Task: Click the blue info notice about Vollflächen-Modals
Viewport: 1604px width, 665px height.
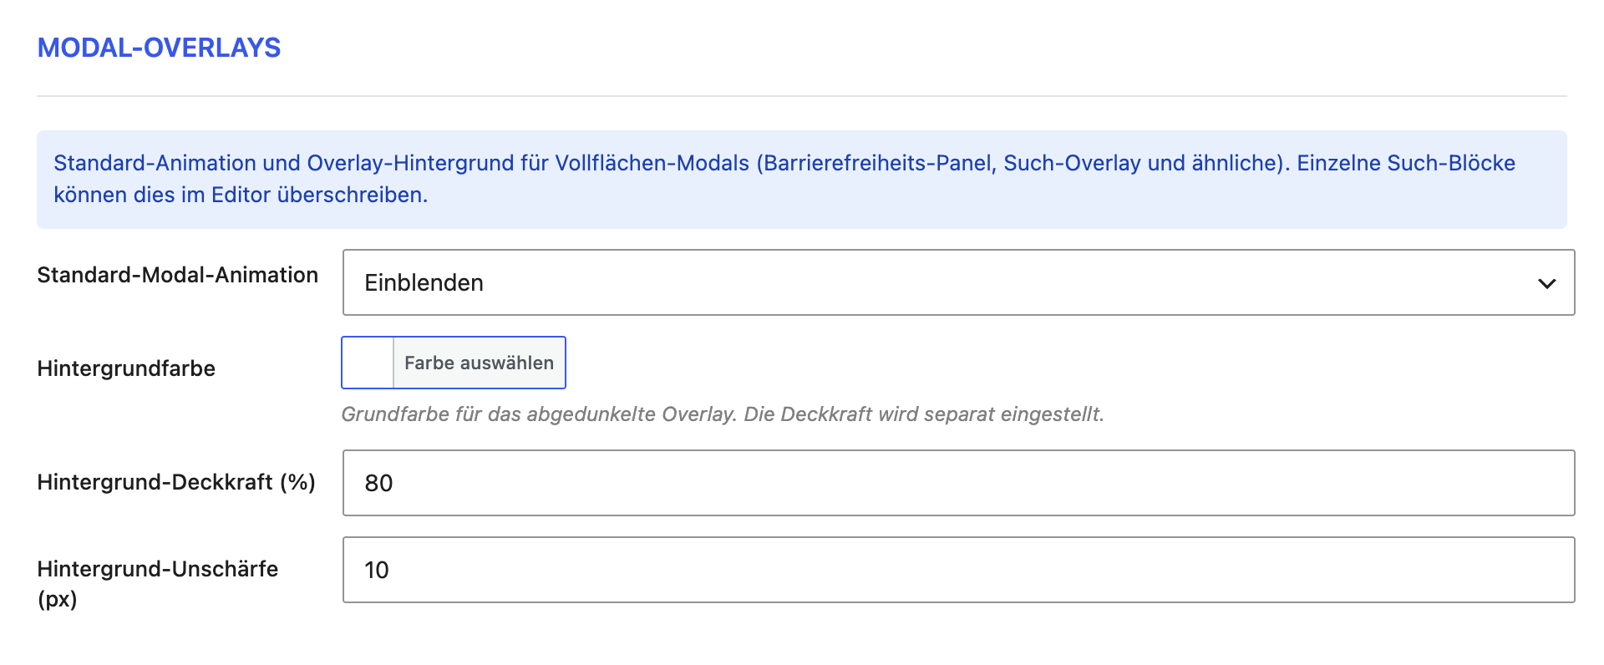Action: tap(801, 179)
